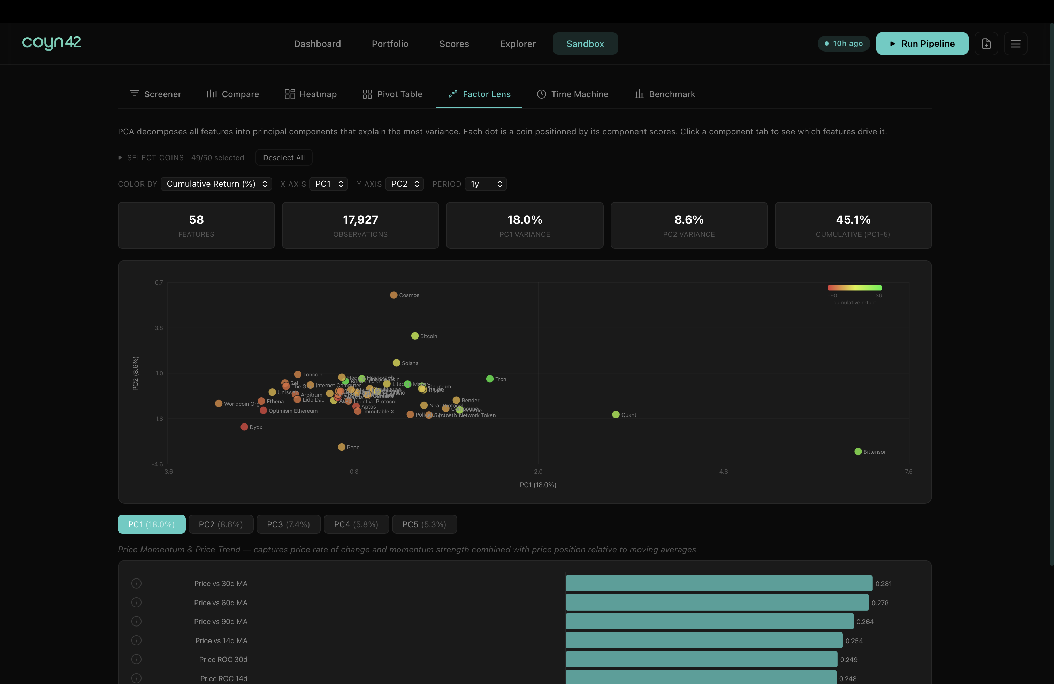The image size is (1054, 684).
Task: Click the Compare bars icon
Action: (212, 94)
